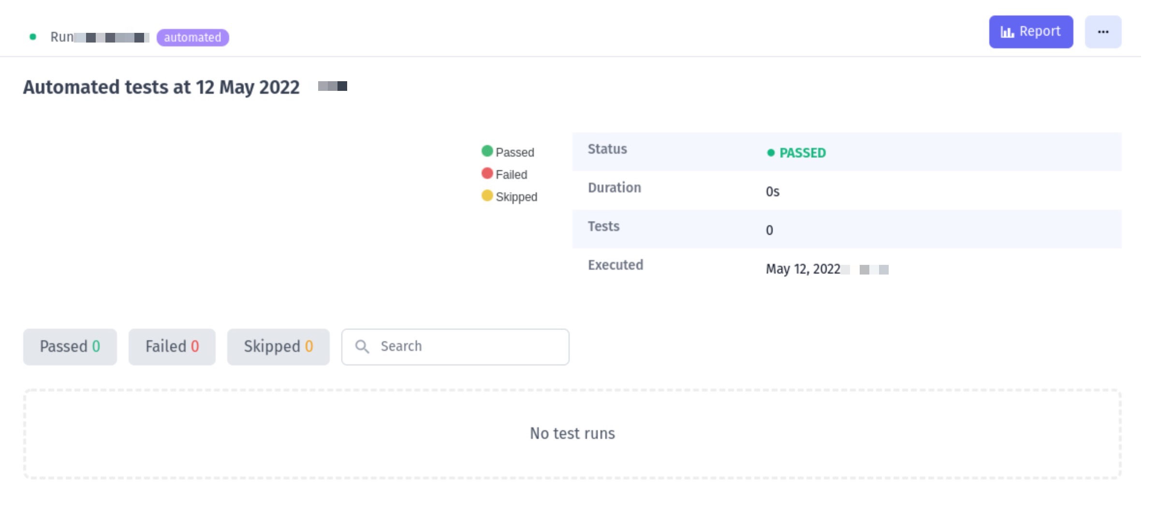Click the automated tag badge
Viewport: 1173px width, 522px height.
[x=192, y=37]
